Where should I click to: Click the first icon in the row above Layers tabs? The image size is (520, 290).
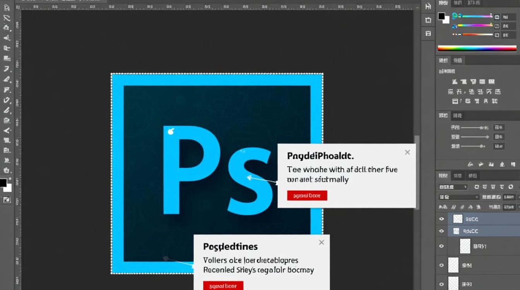point(470,164)
